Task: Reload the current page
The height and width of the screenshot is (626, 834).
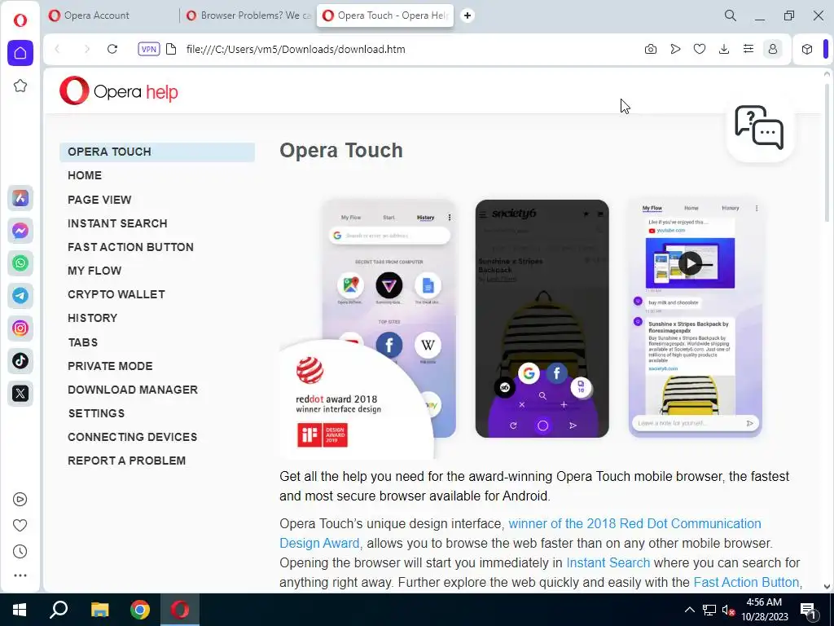Action: [x=112, y=49]
